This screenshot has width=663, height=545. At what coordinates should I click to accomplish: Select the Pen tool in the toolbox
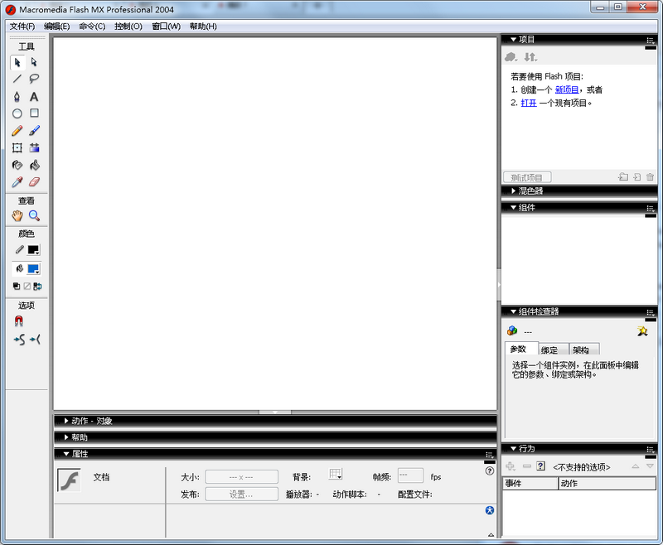point(17,96)
